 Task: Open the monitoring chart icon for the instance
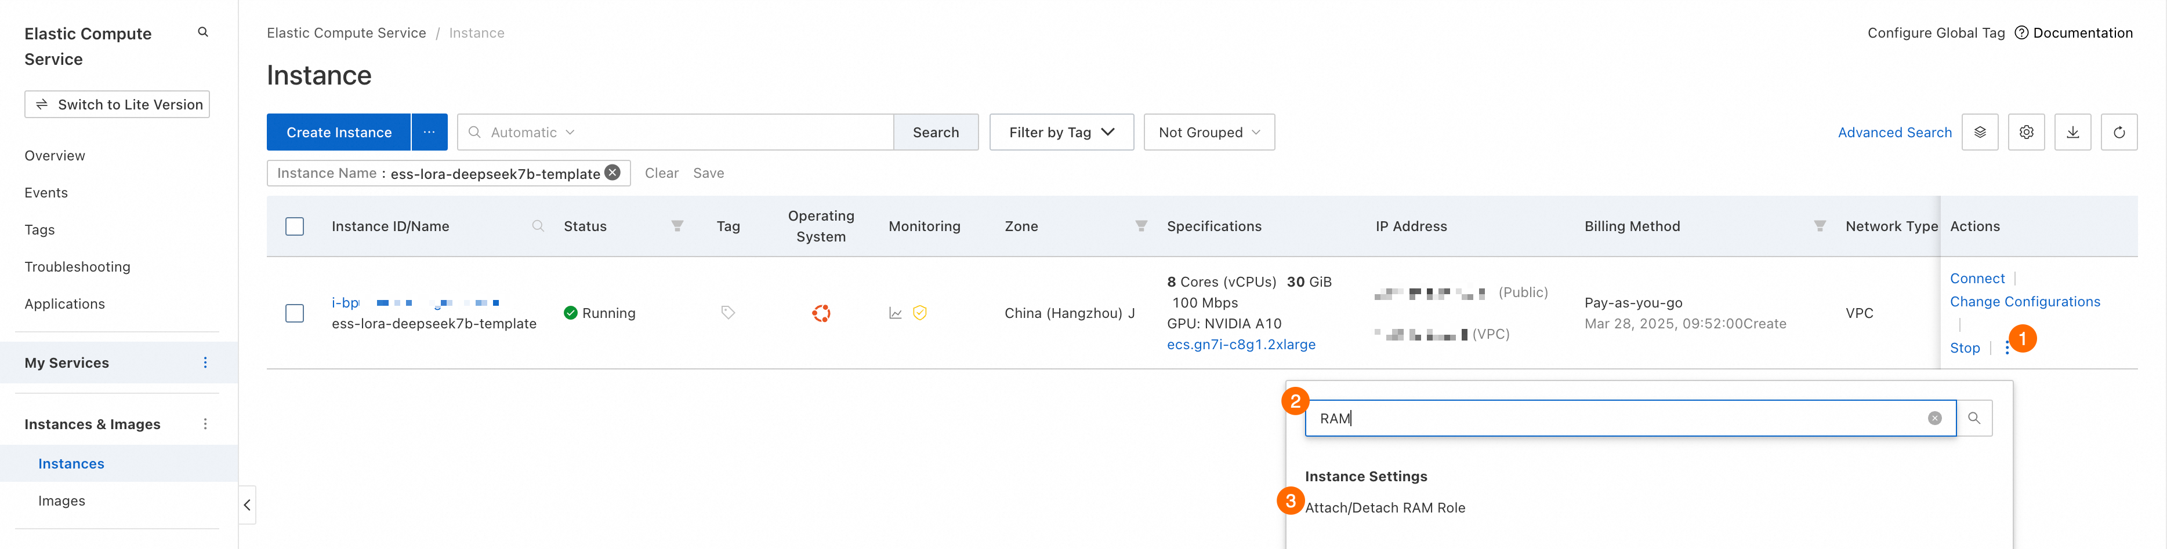(x=895, y=313)
